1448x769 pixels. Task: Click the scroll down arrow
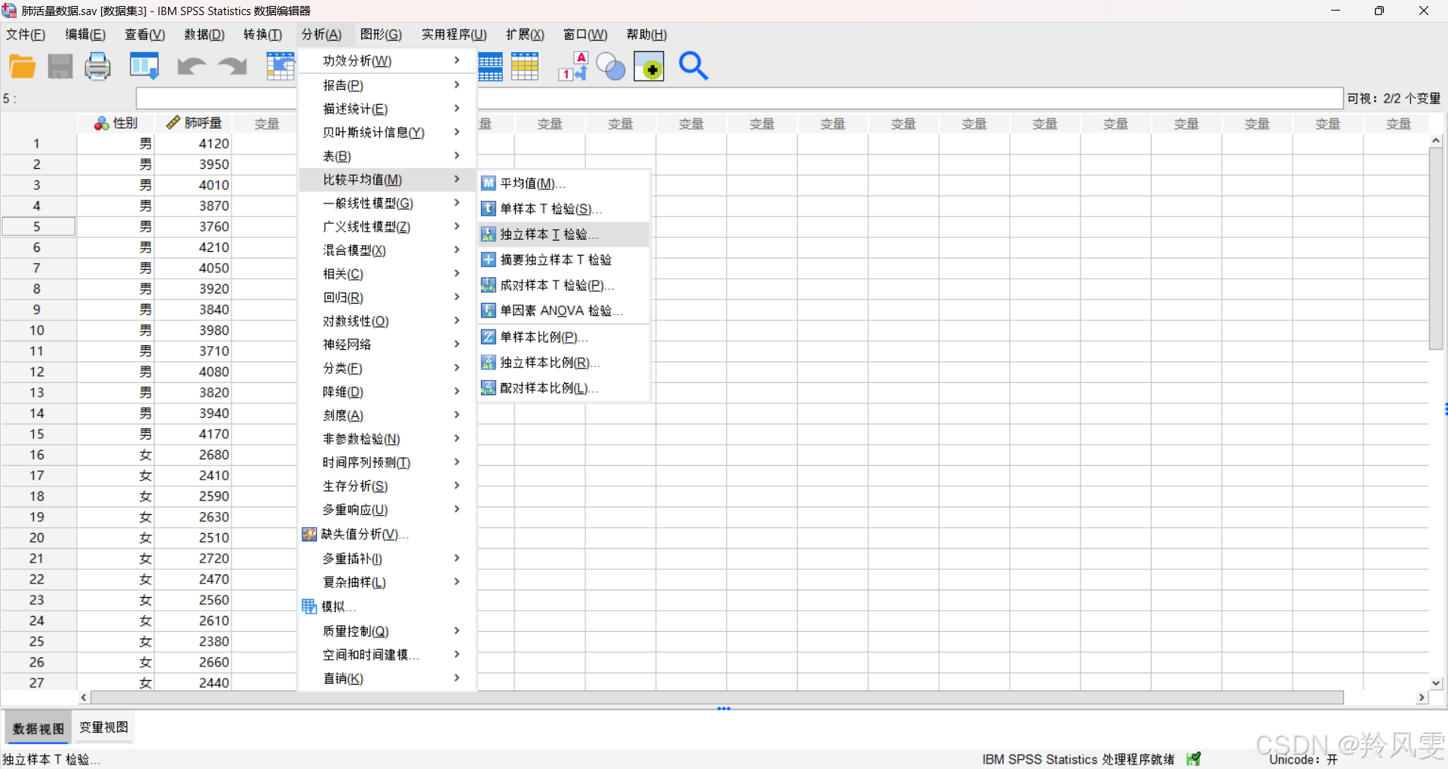[x=1436, y=683]
